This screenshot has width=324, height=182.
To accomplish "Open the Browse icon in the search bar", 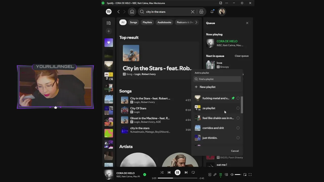I will click(201, 12).
